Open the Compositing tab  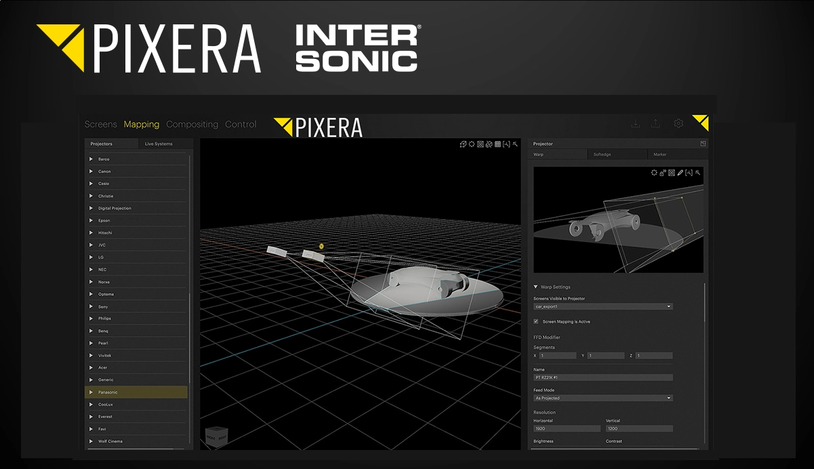pos(192,124)
